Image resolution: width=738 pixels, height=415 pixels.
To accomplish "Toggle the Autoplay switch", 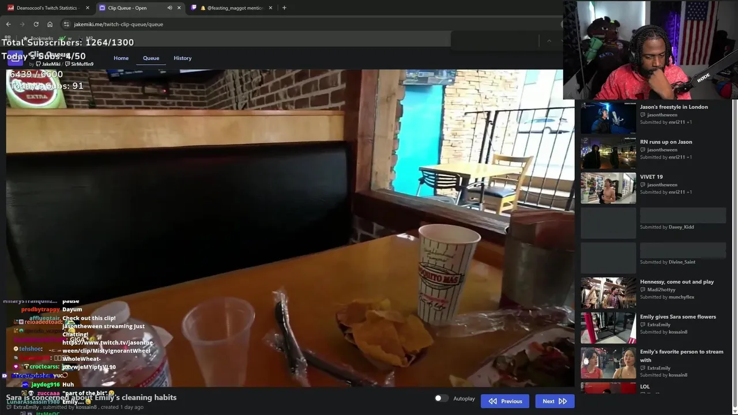I will [441, 398].
